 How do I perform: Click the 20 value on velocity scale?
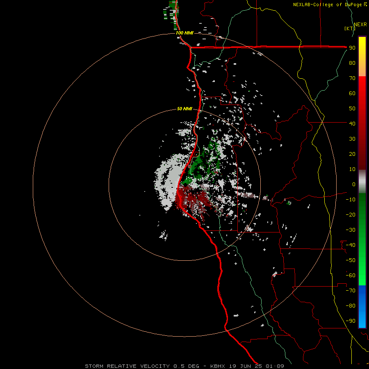pyautogui.click(x=352, y=154)
